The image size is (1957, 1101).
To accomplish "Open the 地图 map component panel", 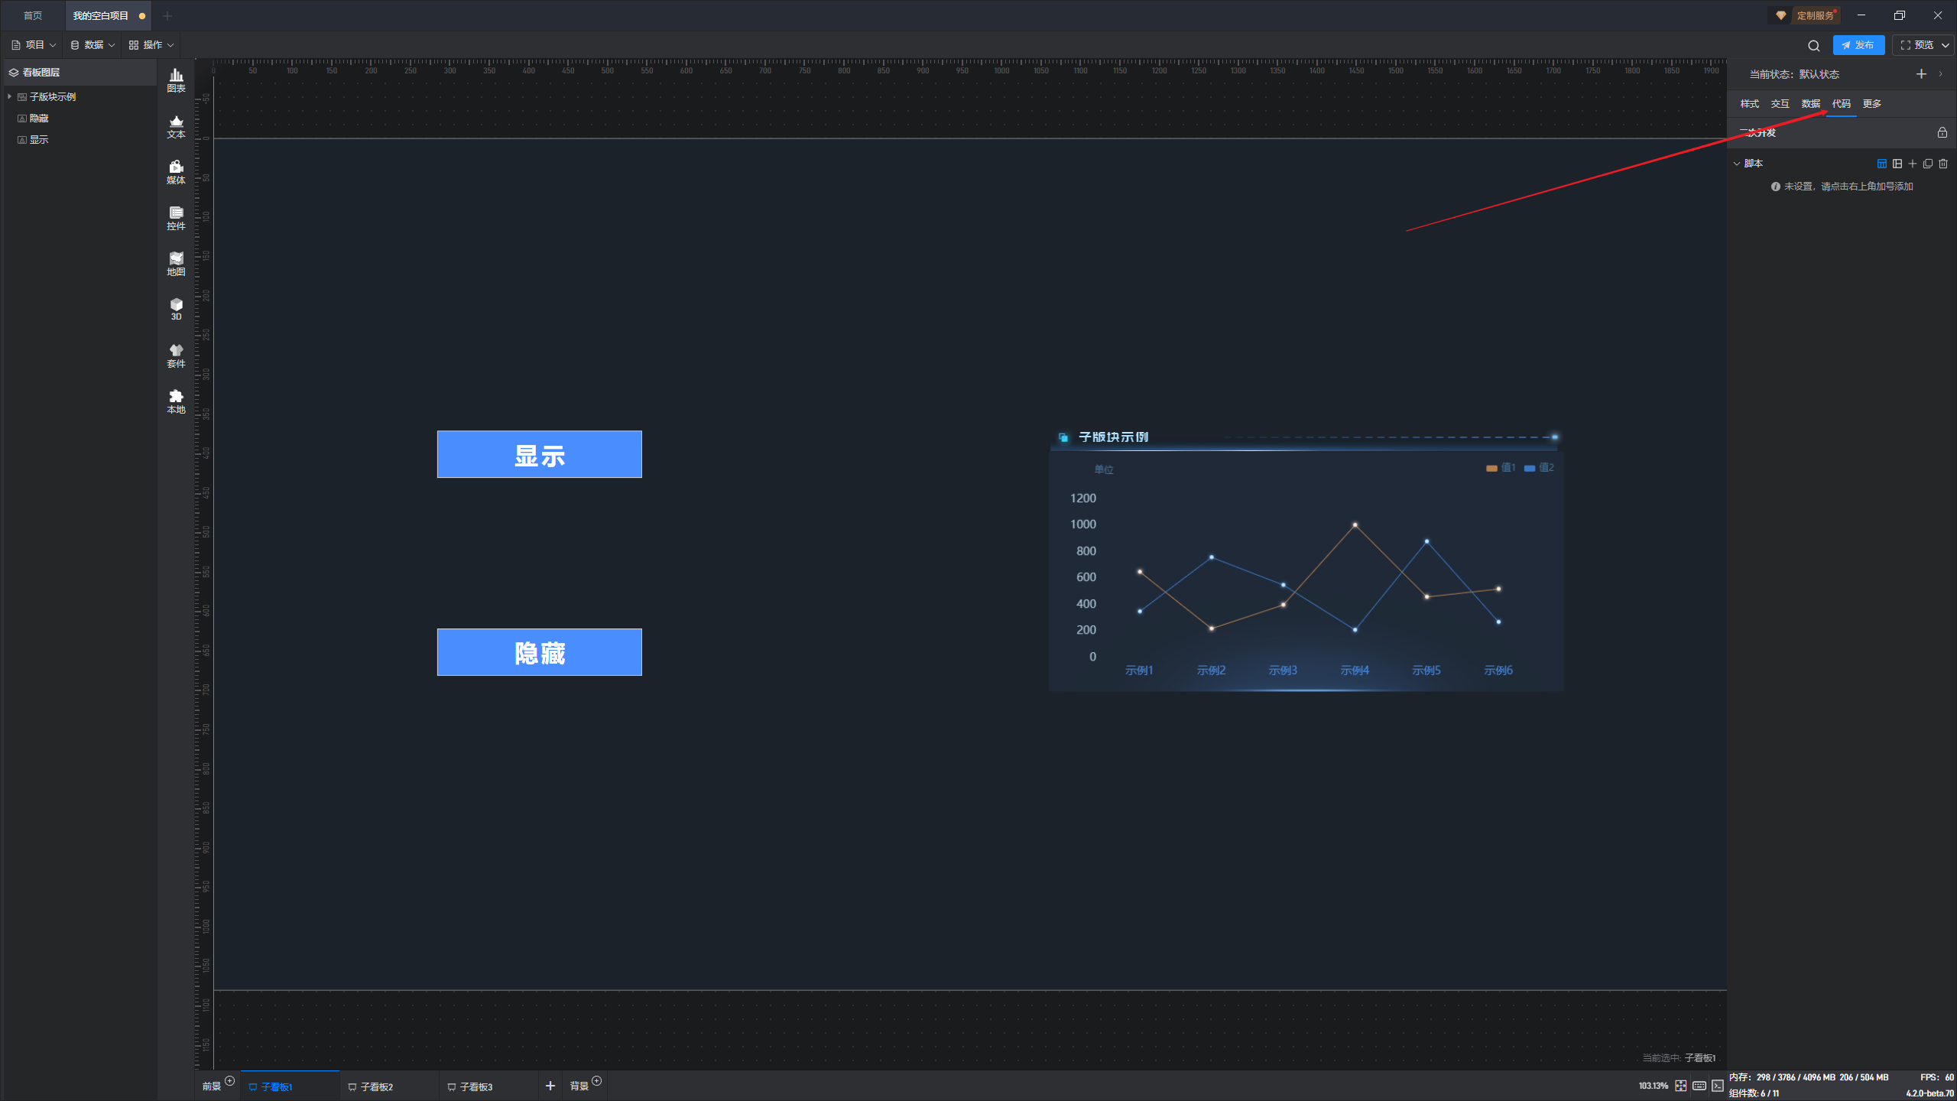I will click(176, 263).
